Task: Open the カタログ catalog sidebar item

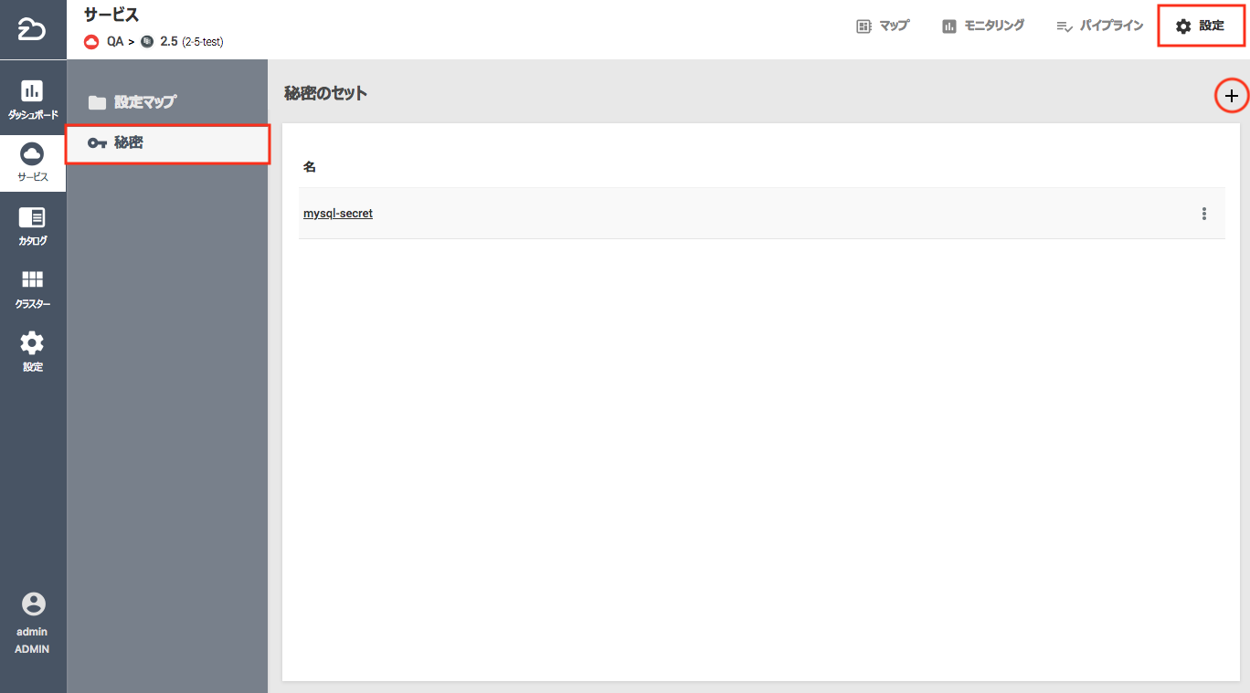Action: (x=33, y=226)
